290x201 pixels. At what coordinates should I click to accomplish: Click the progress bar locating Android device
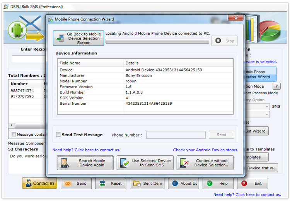(157, 41)
